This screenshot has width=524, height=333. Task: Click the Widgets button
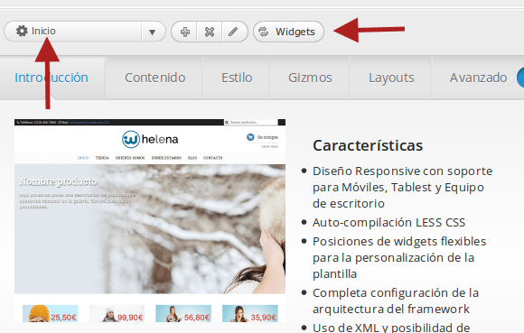pyautogui.click(x=288, y=32)
